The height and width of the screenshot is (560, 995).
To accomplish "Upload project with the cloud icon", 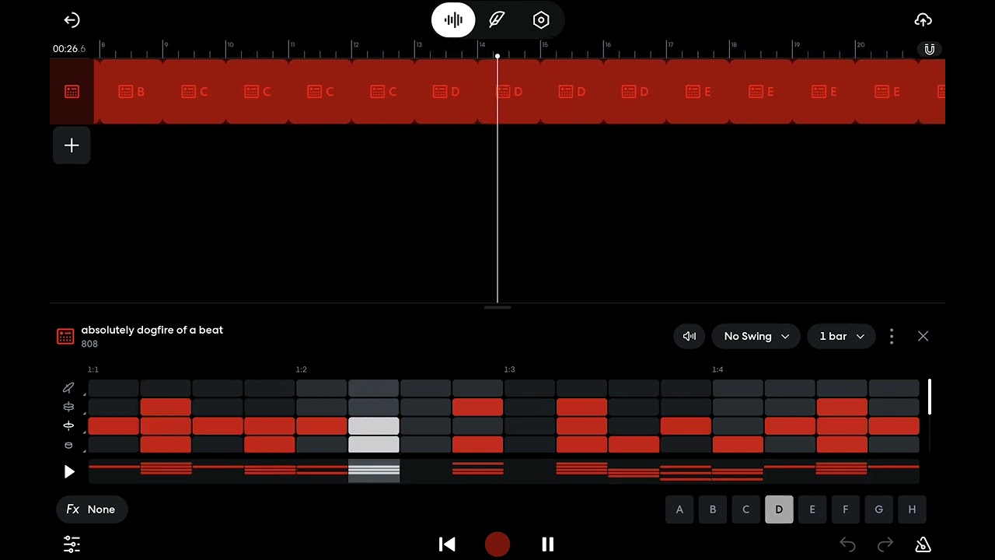I will pos(923,20).
